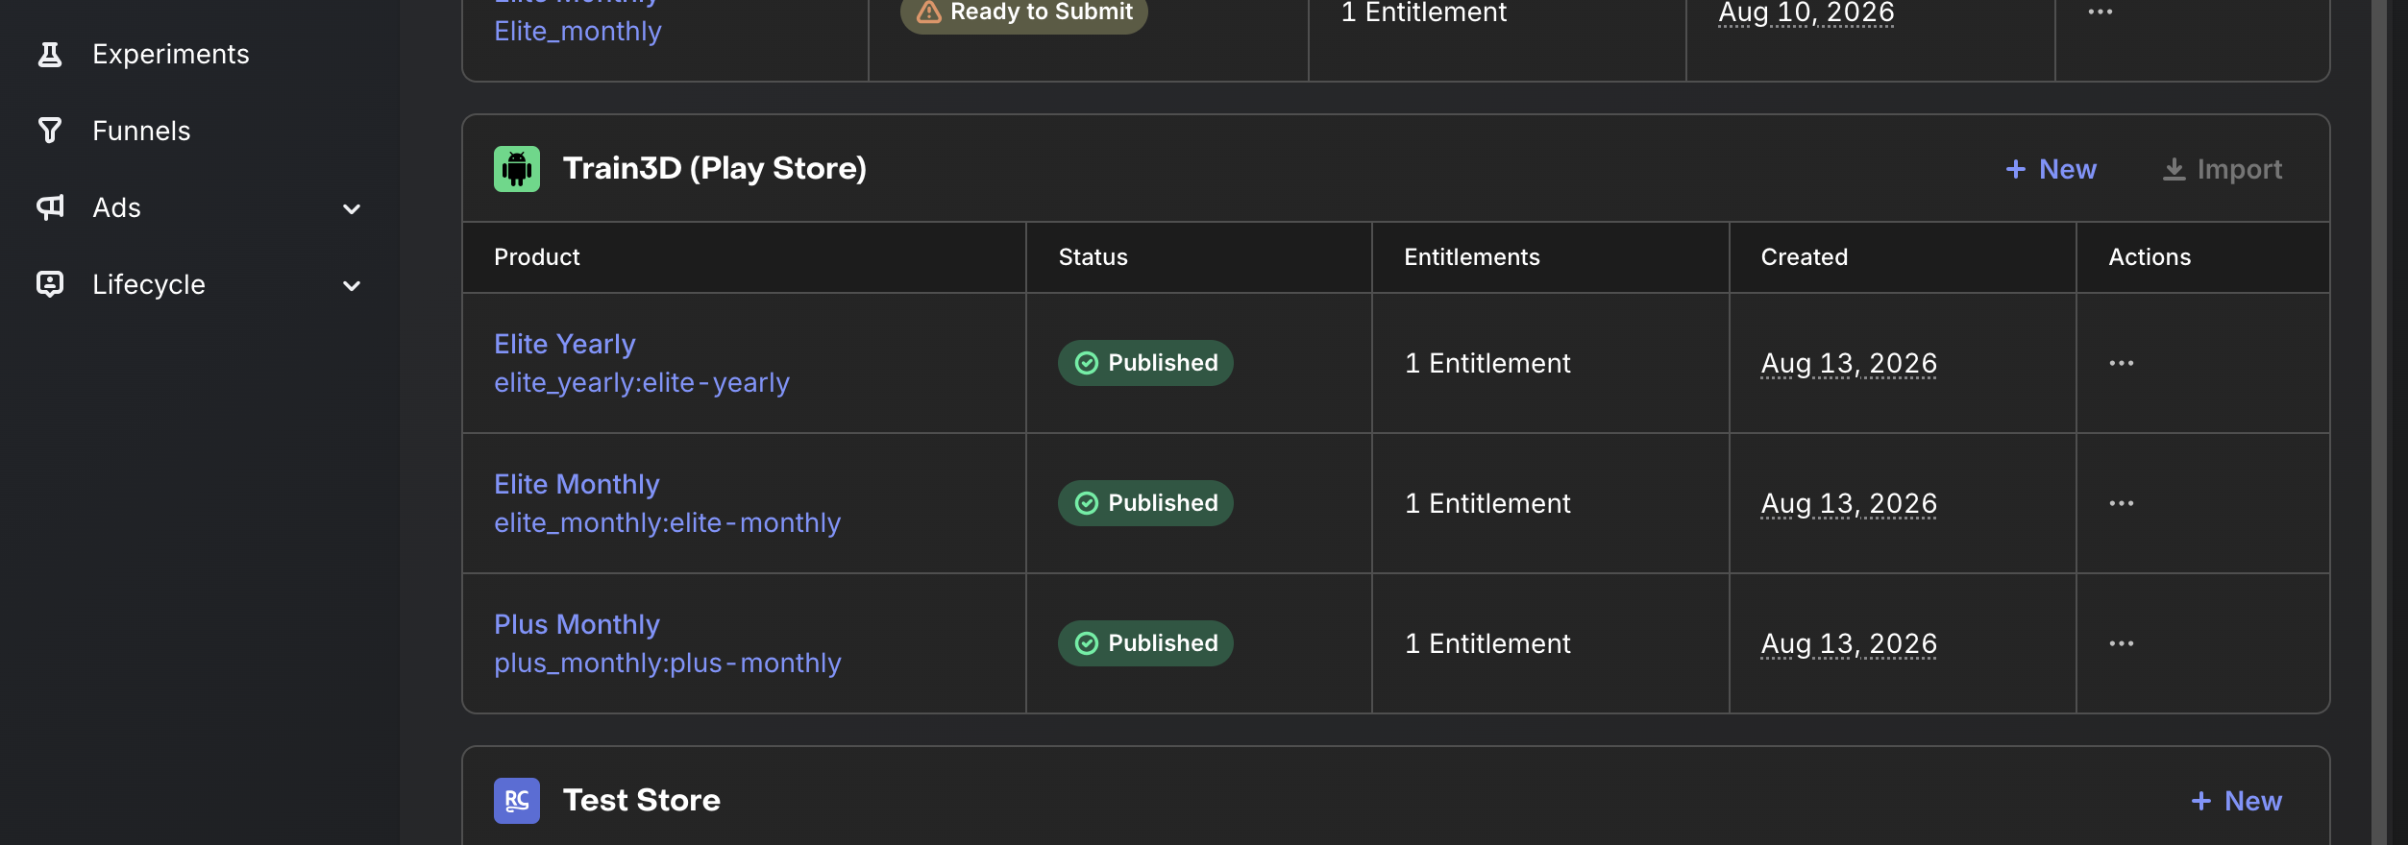Click the Android Play Store app icon
The image size is (2408, 845).
pos(517,169)
